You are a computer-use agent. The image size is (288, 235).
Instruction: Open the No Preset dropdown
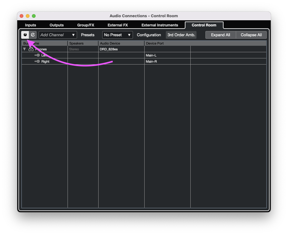[x=118, y=35]
